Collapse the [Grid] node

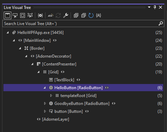[x=38, y=72]
